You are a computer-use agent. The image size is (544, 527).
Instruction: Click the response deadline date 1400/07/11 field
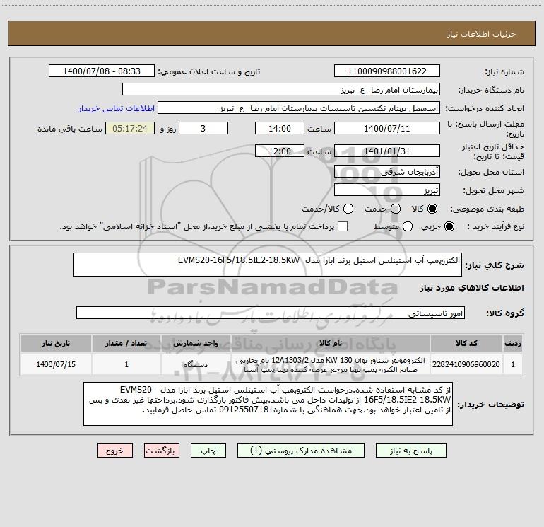[x=387, y=128]
